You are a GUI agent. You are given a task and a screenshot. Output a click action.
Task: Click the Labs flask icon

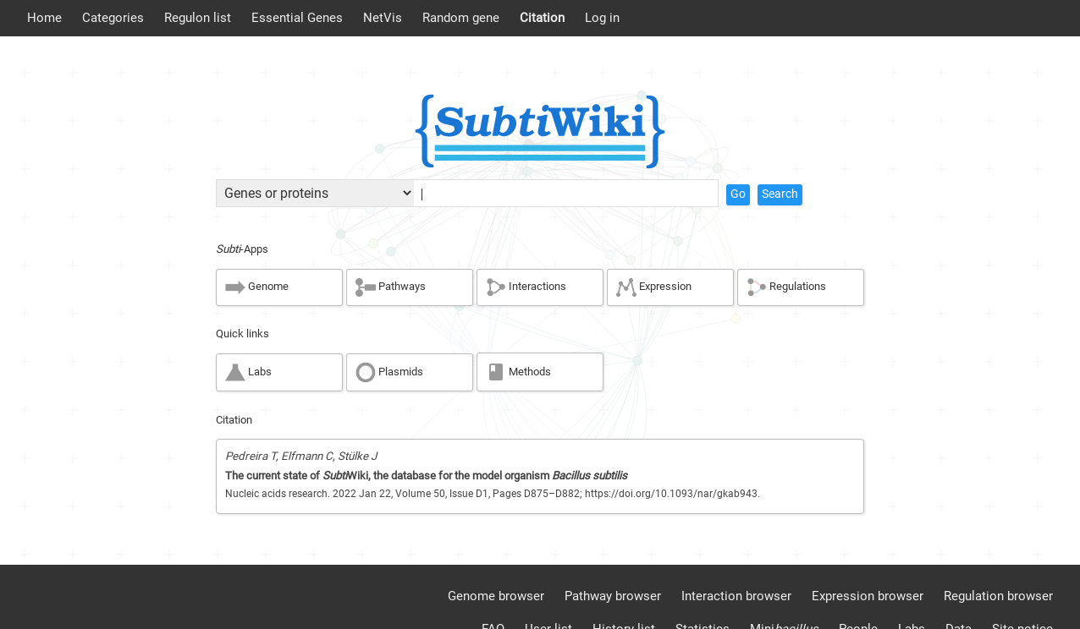click(x=235, y=372)
